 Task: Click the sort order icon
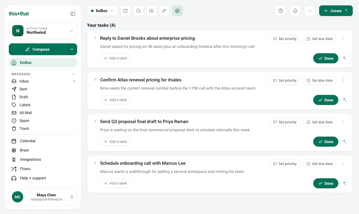click(x=165, y=11)
